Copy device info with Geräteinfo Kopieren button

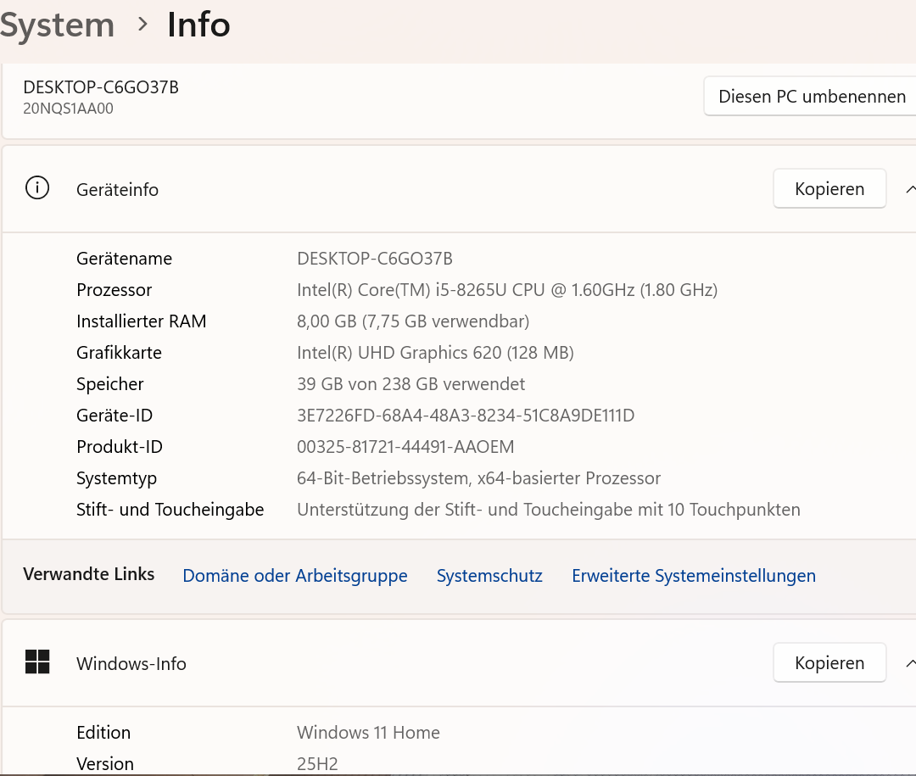pos(829,189)
